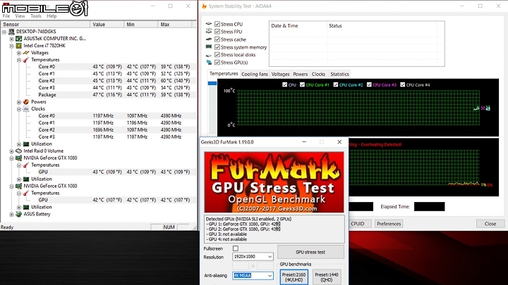Click the ASUS Battery icon in the tree
Screen dimensions: 508x285
coord(19,214)
